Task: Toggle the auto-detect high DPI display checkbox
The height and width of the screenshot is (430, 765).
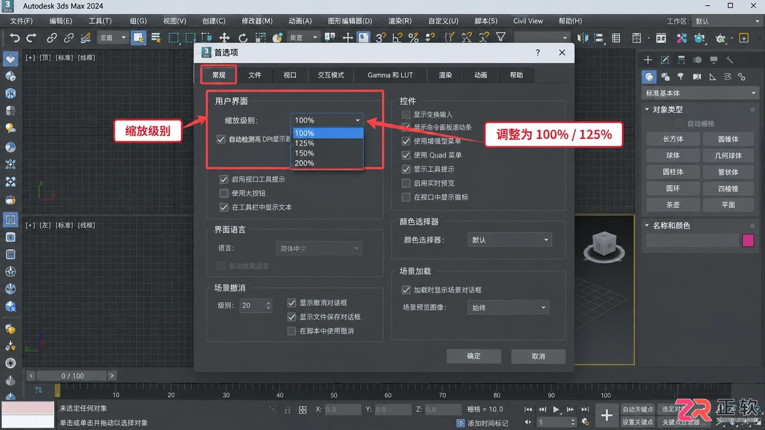Action: point(221,140)
